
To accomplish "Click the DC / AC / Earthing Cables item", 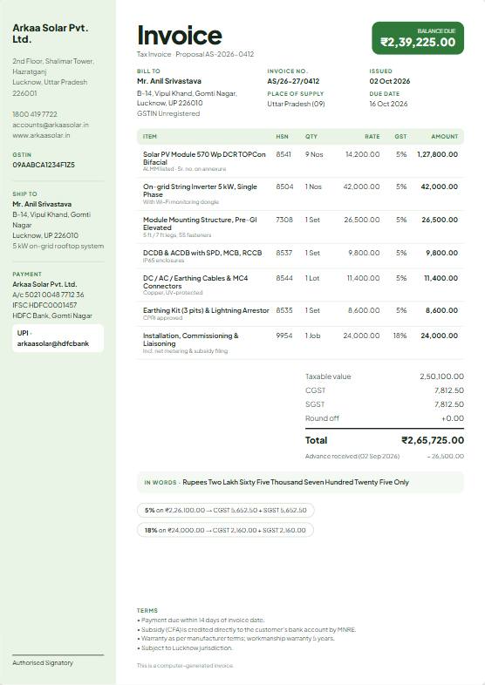I will point(195,281).
